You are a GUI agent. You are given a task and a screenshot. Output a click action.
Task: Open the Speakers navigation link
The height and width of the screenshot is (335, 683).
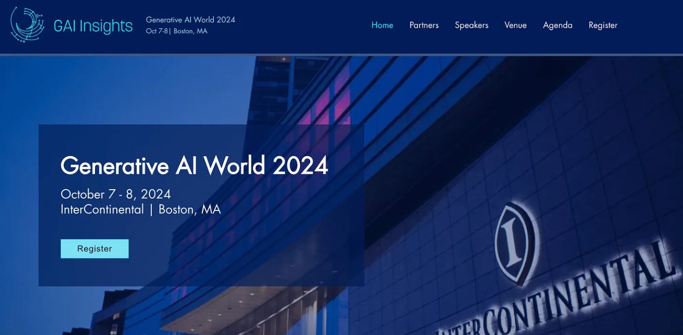[x=471, y=25]
